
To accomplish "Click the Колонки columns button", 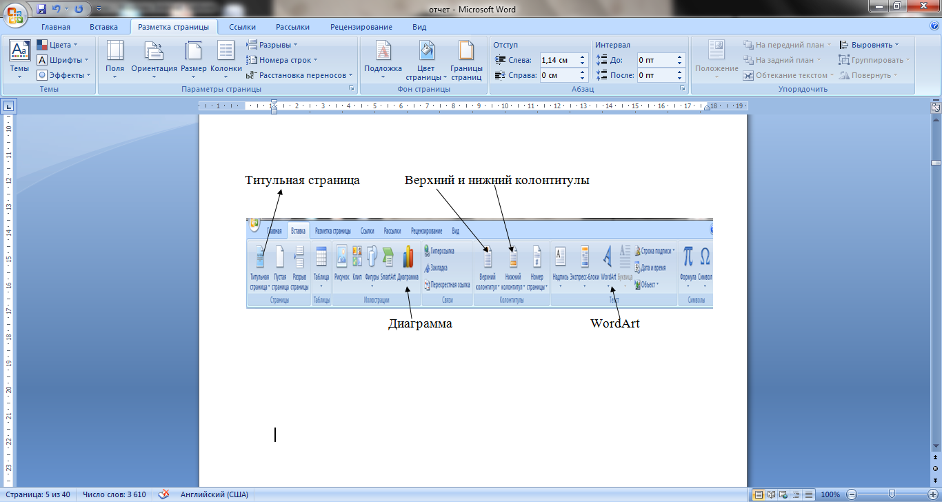I will pos(226,59).
